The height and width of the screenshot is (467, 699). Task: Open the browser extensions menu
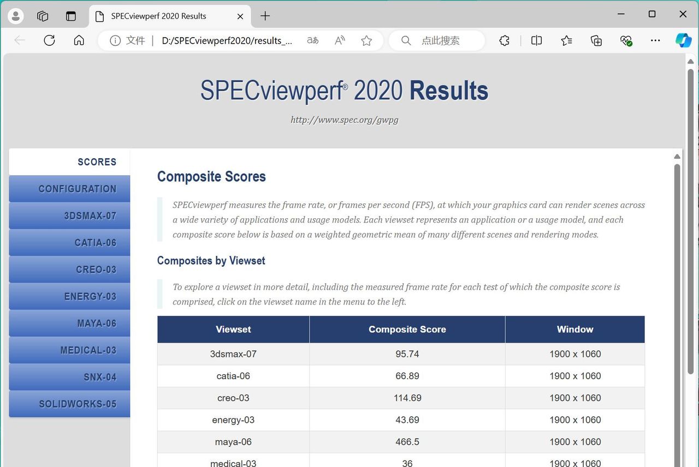coord(505,40)
